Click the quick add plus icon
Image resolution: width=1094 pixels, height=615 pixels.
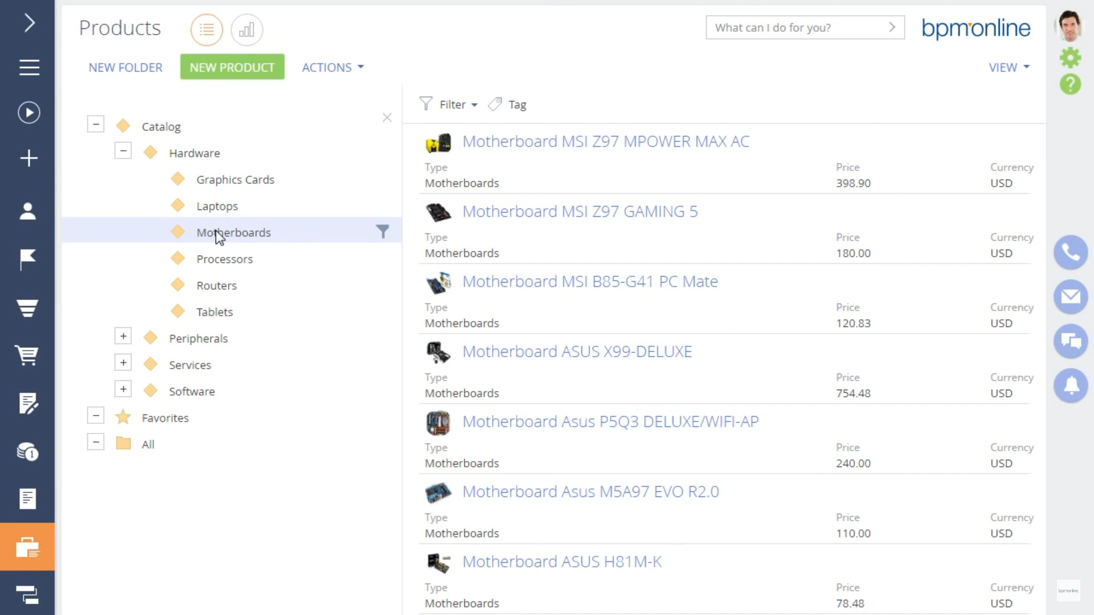pos(28,158)
